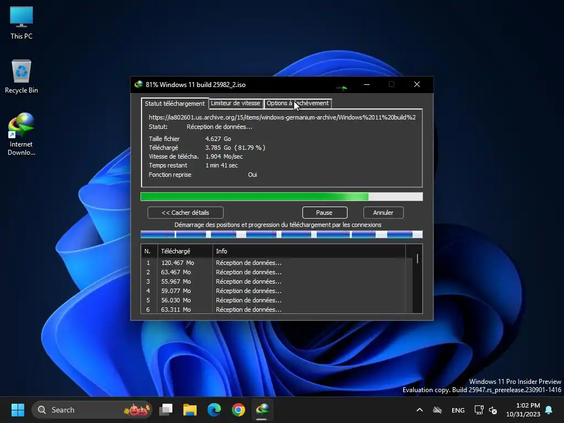Open This PC desktop icon
564x423 pixels.
click(x=21, y=23)
